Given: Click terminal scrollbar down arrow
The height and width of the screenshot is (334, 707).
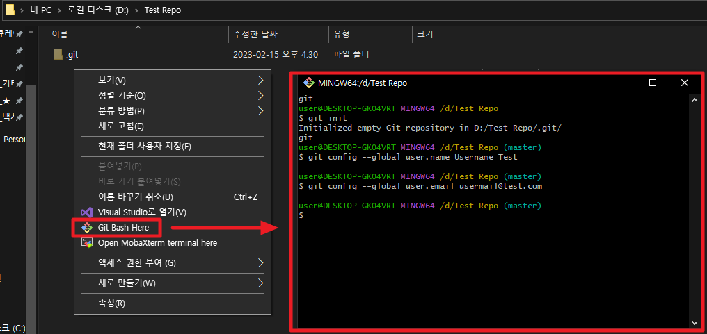Looking at the screenshot, I should click(x=695, y=322).
